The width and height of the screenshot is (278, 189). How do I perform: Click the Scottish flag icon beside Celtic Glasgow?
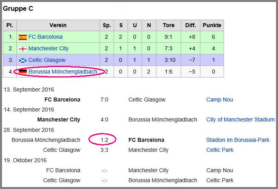[23, 60]
